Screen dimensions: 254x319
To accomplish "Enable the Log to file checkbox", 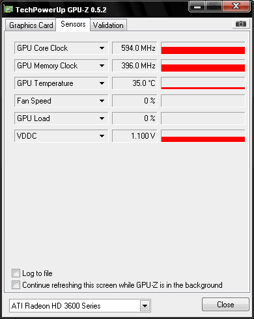I will coord(16,273).
